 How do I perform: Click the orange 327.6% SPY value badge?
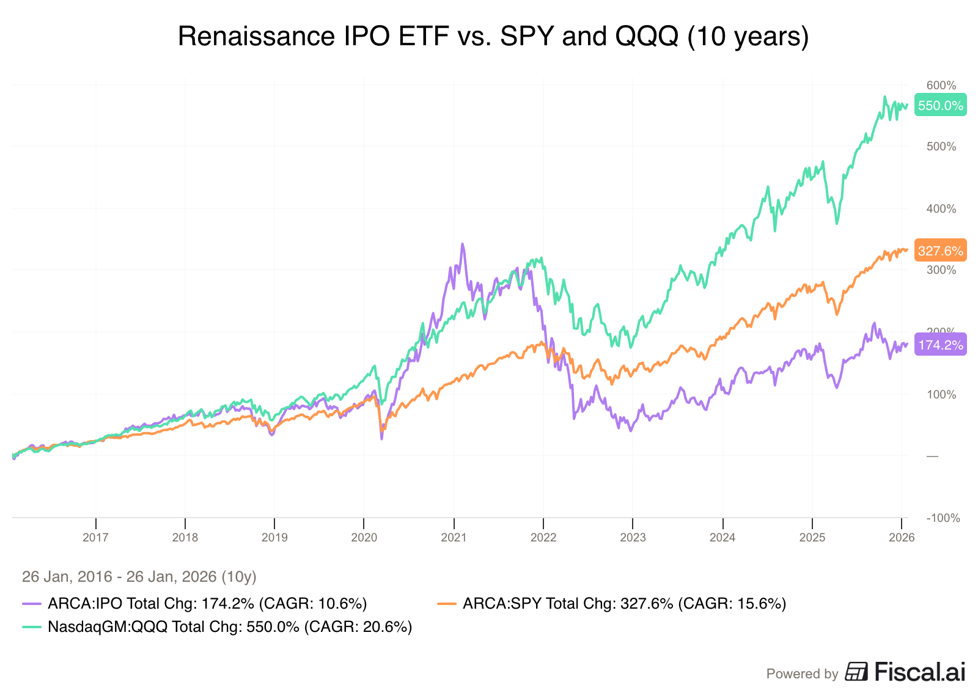[x=940, y=251]
